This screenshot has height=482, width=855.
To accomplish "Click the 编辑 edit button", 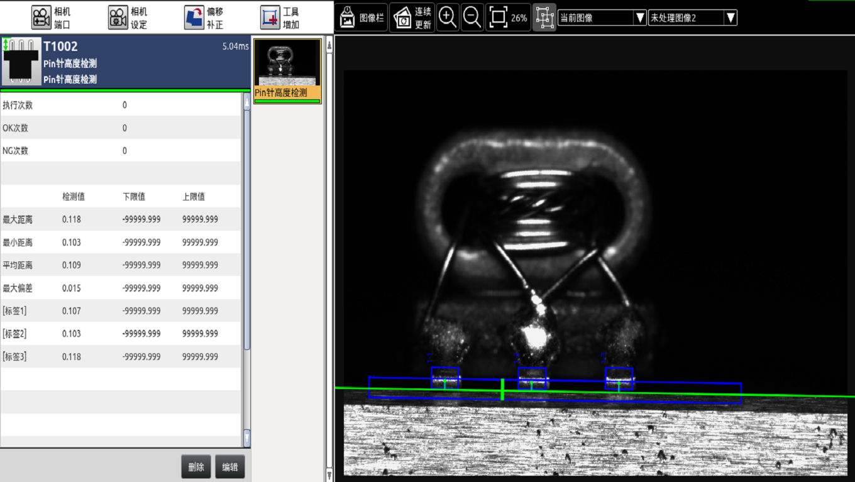I will click(x=230, y=467).
